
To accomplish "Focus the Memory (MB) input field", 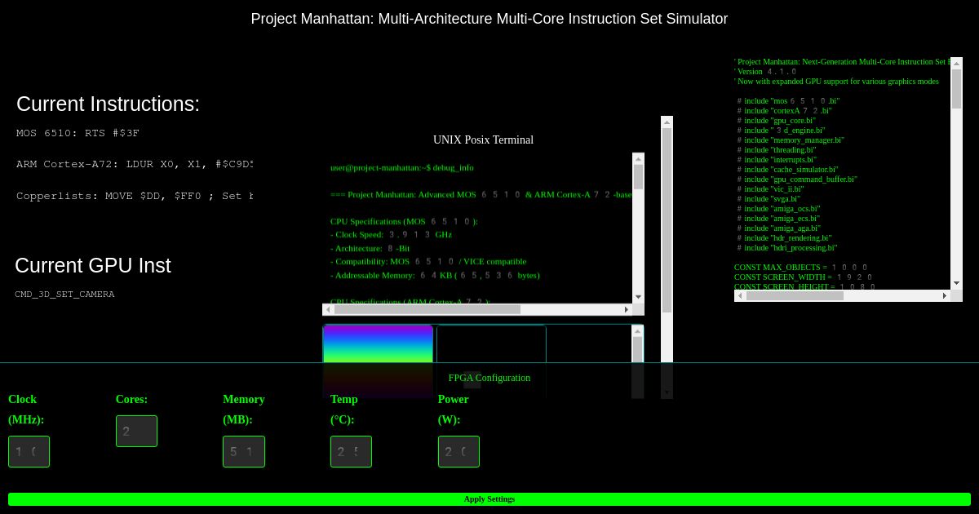I will click(243, 451).
